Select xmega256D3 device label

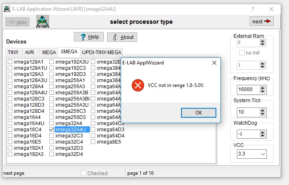[x=71, y=117]
